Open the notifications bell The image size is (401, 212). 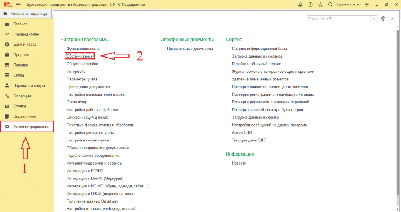coord(300,5)
